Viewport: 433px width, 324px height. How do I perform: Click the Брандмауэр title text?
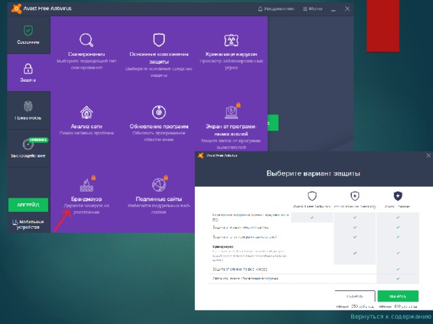coord(87,199)
